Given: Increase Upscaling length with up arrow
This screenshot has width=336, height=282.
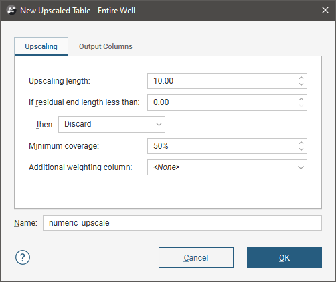Looking at the screenshot, I should click(301, 78).
